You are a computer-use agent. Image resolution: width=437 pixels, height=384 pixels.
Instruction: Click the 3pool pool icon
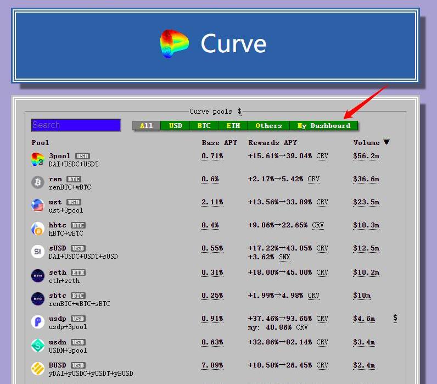(37, 159)
